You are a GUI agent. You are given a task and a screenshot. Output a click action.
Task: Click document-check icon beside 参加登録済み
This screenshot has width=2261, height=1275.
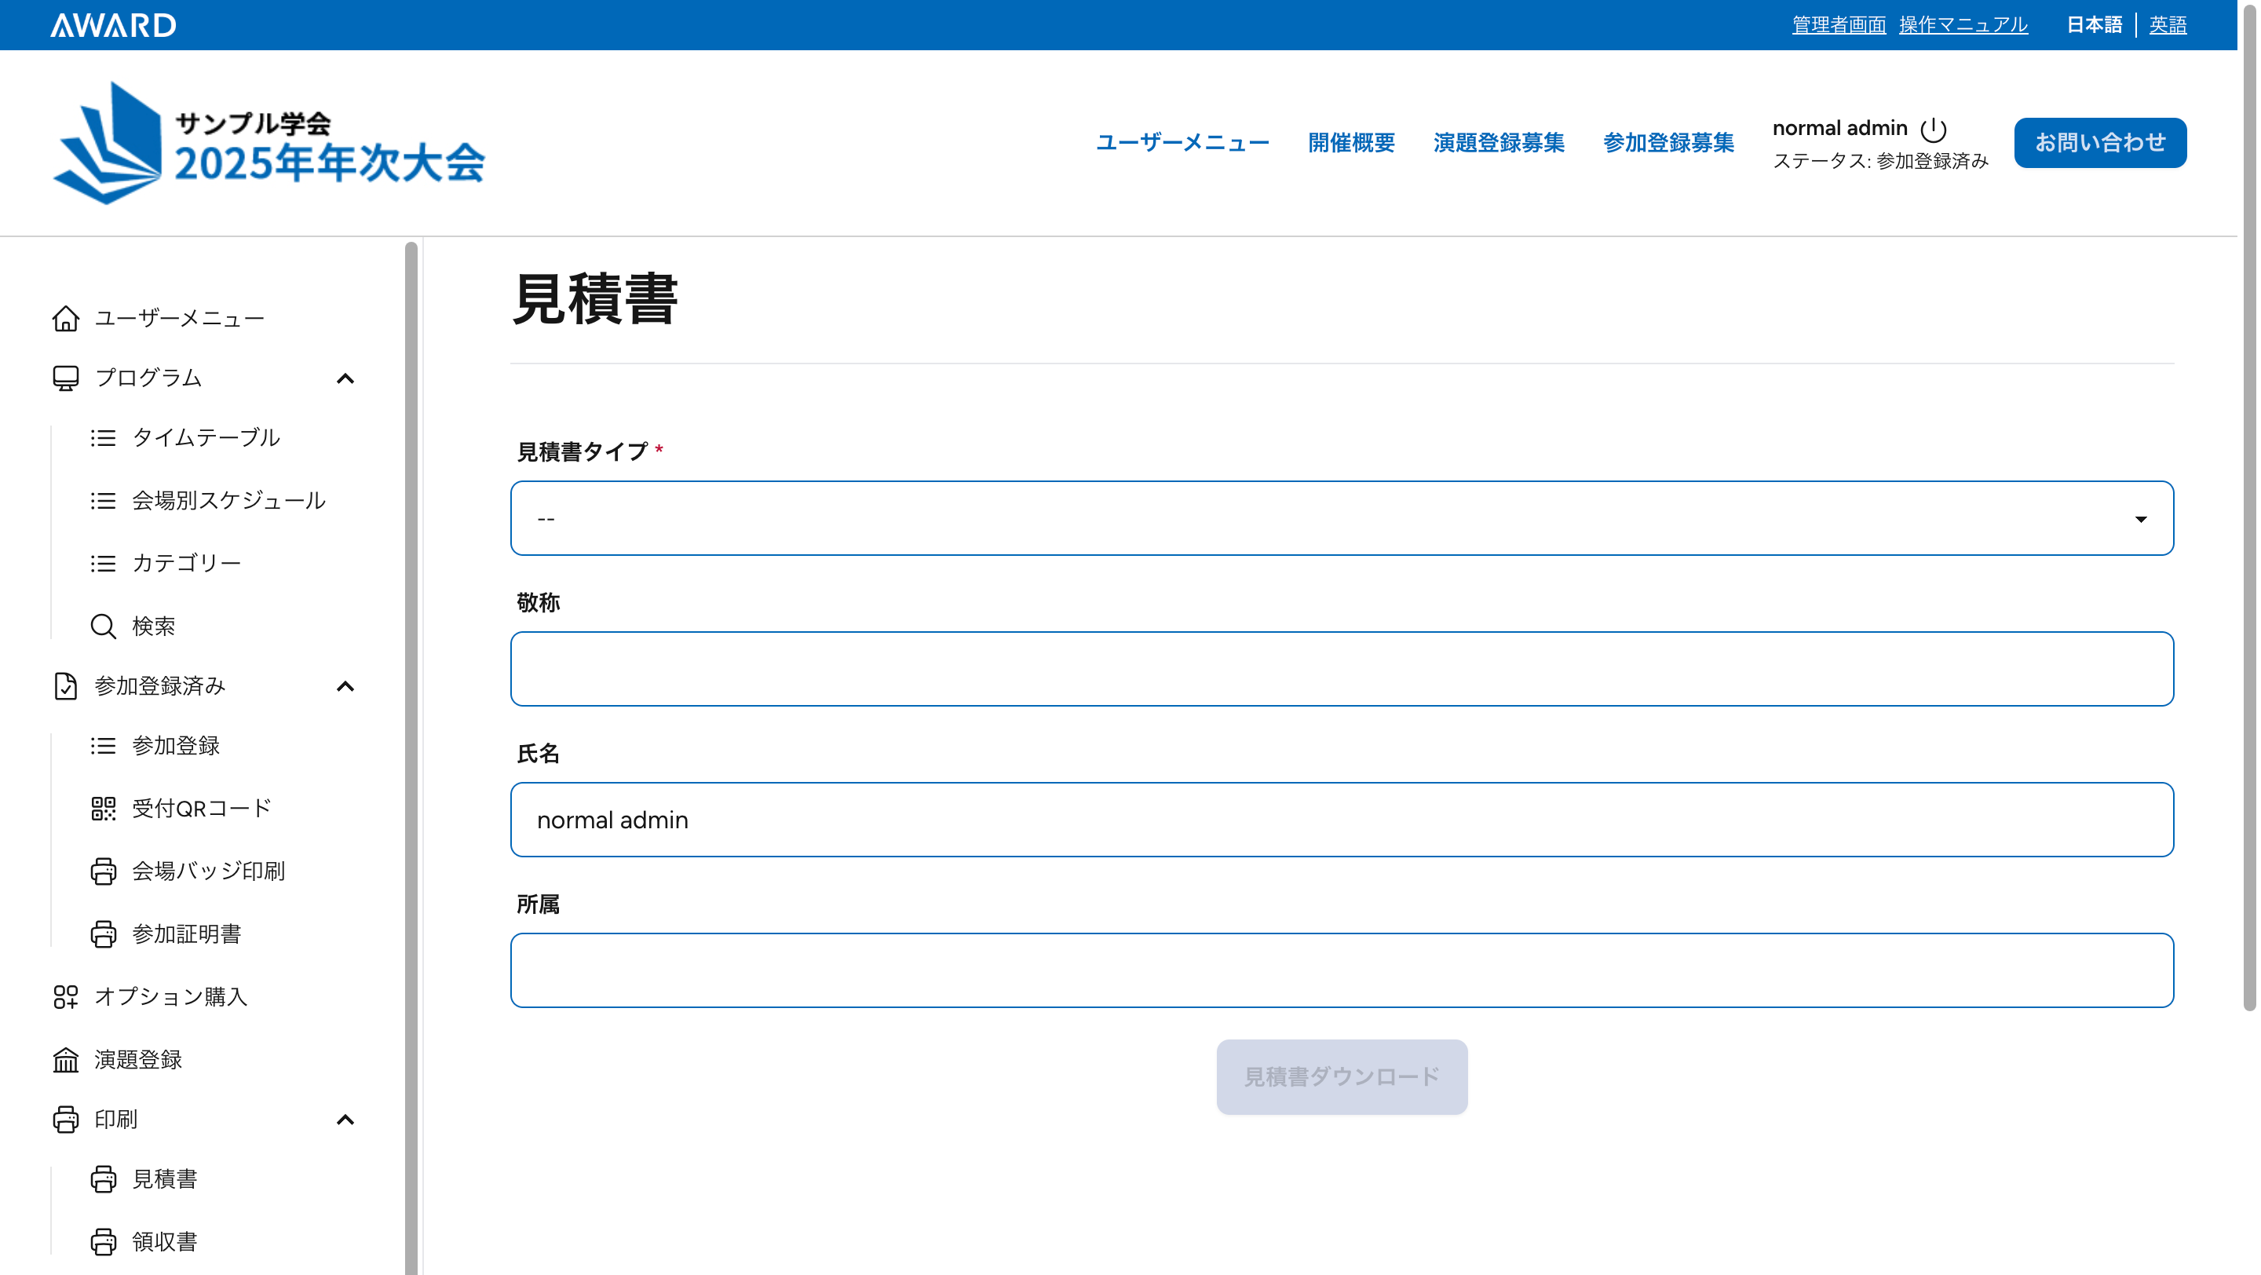66,686
